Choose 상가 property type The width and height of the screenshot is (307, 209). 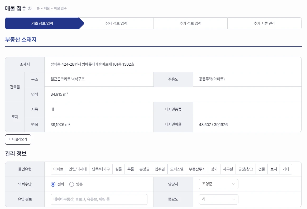pyautogui.click(x=214, y=169)
